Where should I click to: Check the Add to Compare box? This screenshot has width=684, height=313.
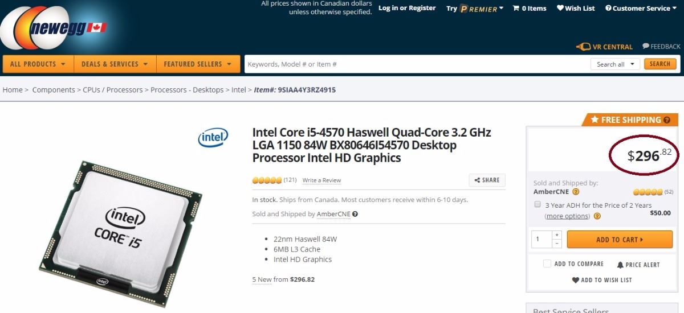[547, 263]
